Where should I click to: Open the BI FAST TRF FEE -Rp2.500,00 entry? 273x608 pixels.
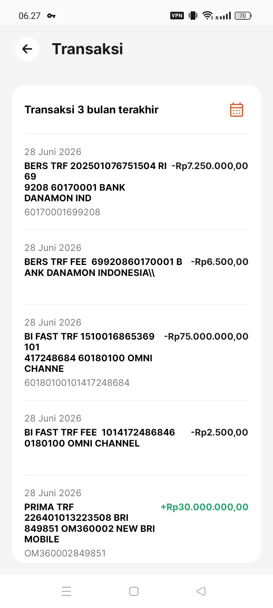click(x=136, y=438)
